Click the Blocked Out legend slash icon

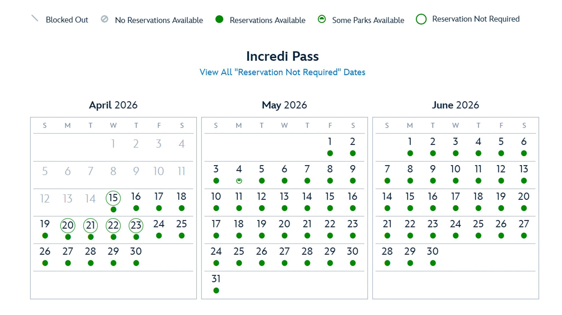[x=35, y=18]
